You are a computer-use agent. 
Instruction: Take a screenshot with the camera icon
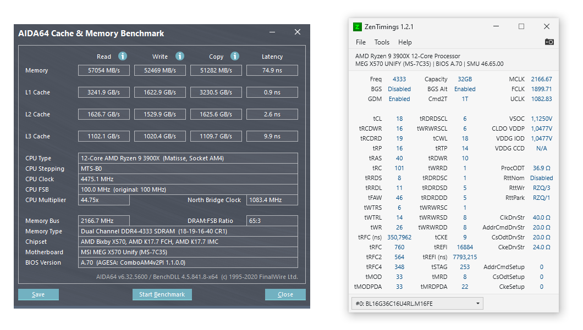549,42
